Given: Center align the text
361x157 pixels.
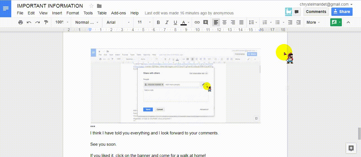Looking at the screenshot, I should tap(224, 22).
